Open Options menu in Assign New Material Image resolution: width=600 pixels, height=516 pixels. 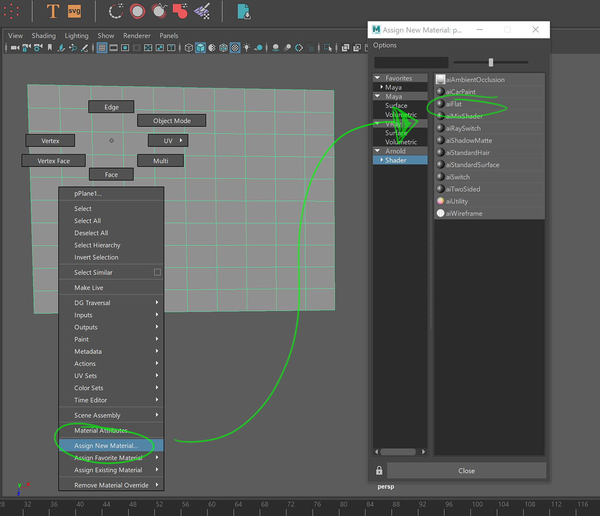385,45
